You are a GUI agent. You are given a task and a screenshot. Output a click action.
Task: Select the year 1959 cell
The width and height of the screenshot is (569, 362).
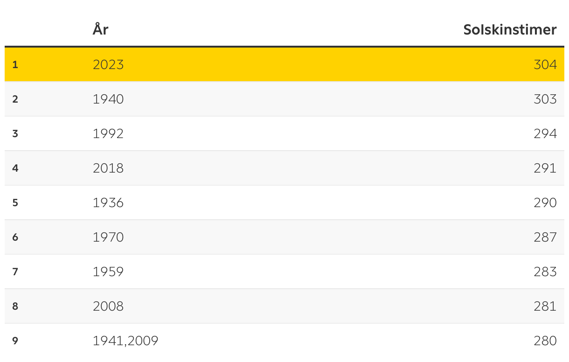click(108, 271)
